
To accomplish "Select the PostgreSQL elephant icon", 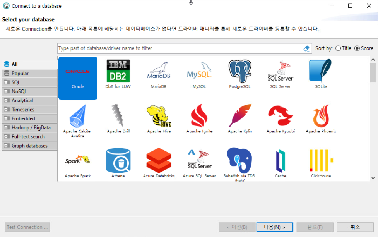I will pyautogui.click(x=240, y=74).
